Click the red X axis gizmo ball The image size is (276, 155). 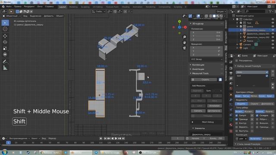point(185,27)
